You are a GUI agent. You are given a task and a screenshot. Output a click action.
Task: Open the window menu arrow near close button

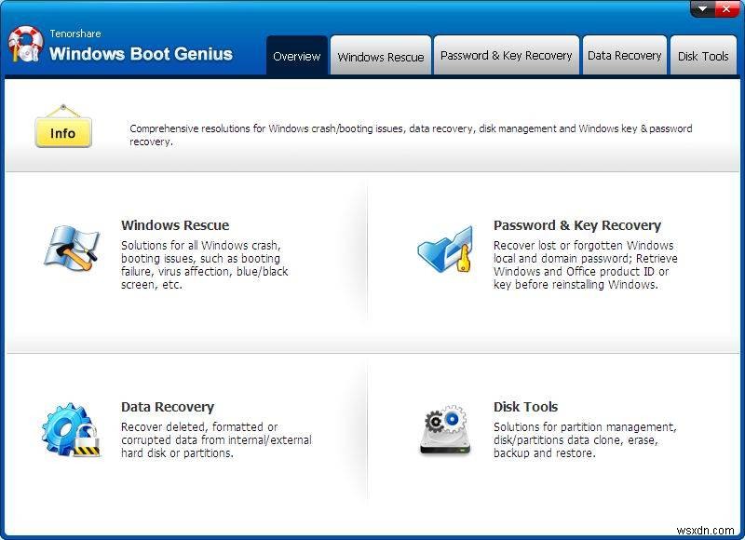click(701, 9)
